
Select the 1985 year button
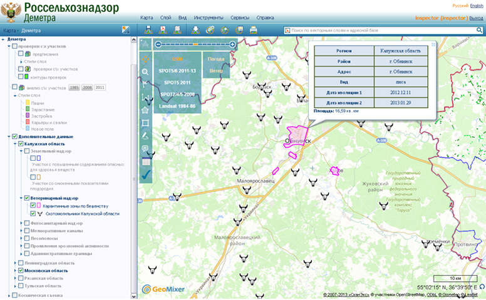[74, 87]
